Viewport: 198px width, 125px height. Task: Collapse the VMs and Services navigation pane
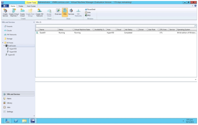click(34, 22)
